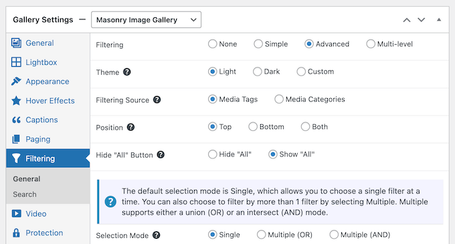The height and width of the screenshot is (244, 455).
Task: Choose the Custom theme
Action: point(301,72)
